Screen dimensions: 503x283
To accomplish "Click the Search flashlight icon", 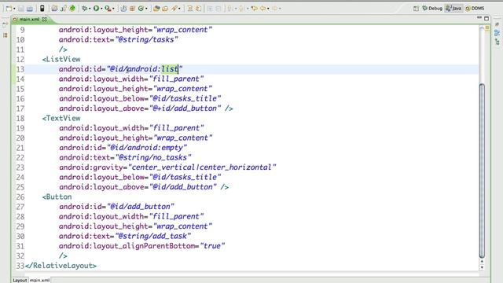I will point(174,9).
